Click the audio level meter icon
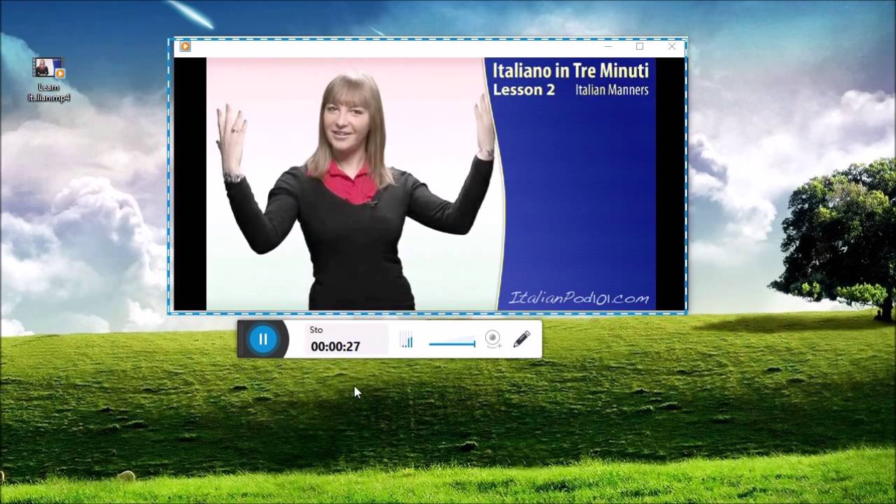896x504 pixels. click(x=406, y=340)
